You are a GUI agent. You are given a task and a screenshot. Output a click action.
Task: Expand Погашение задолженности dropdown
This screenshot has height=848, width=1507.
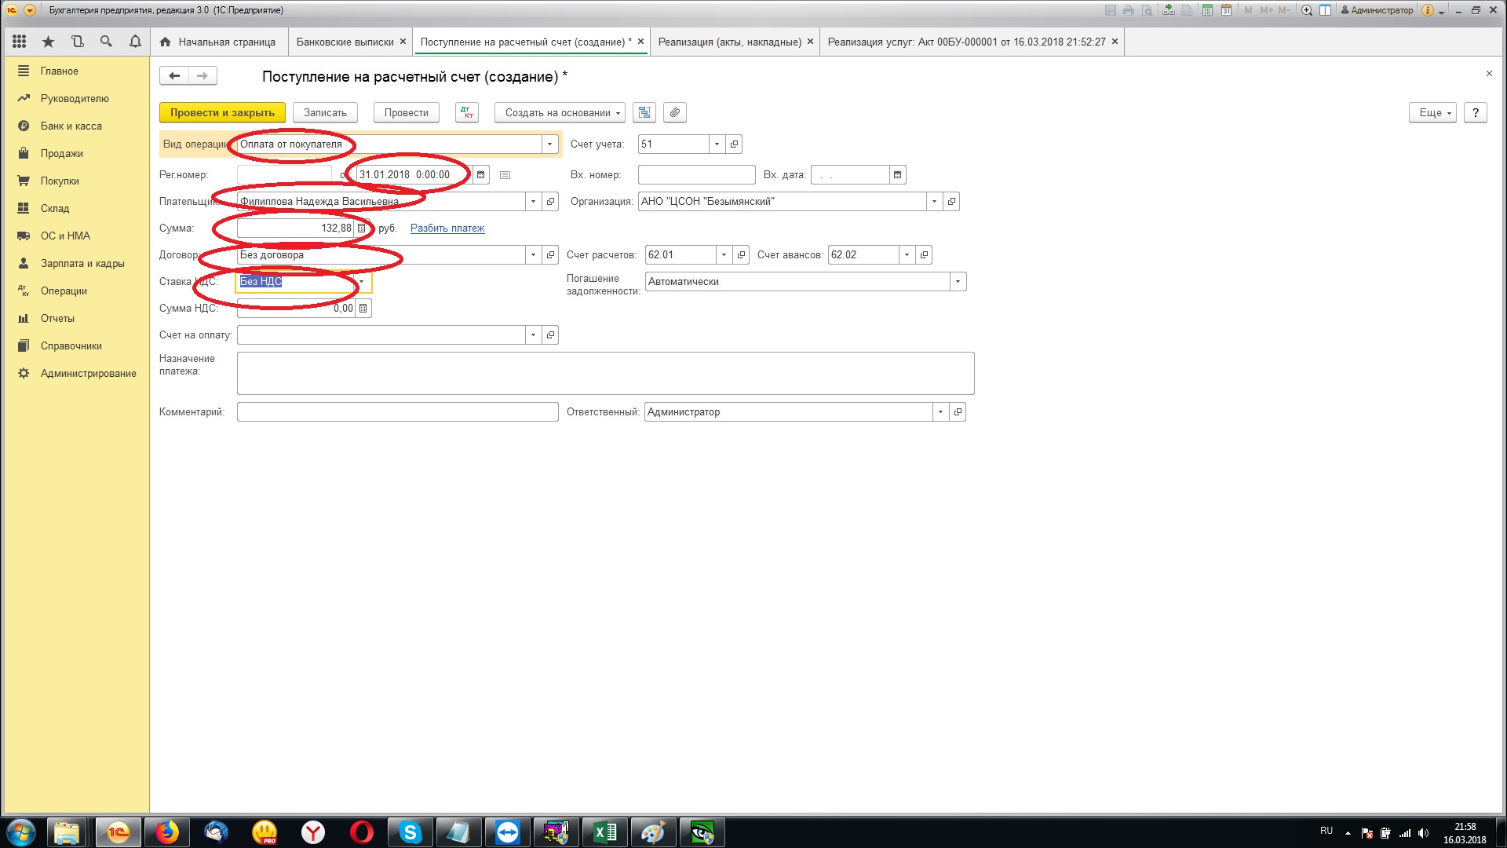coord(958,282)
